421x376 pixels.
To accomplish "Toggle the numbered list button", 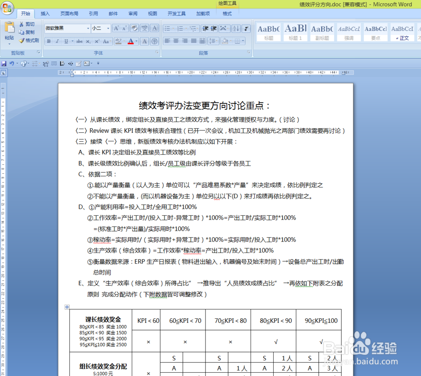I will 180,28.
